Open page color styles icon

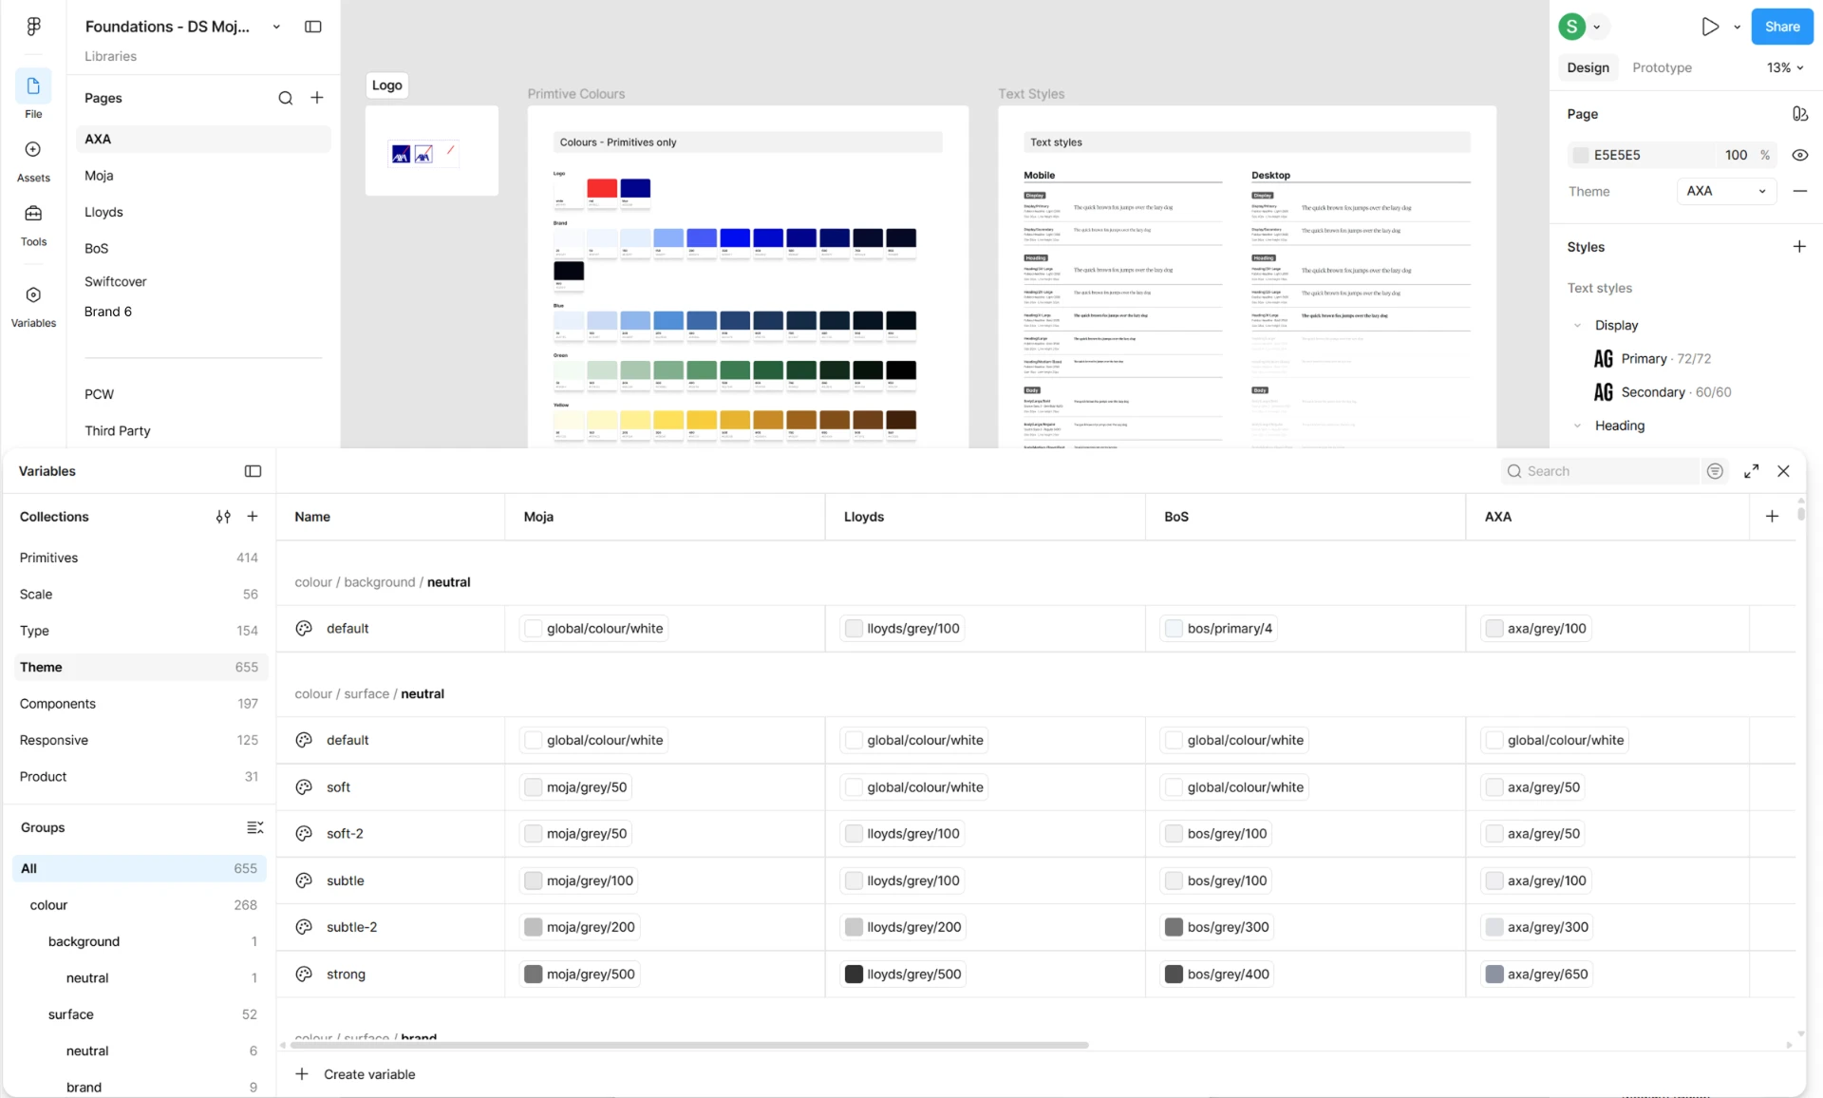click(x=1799, y=114)
